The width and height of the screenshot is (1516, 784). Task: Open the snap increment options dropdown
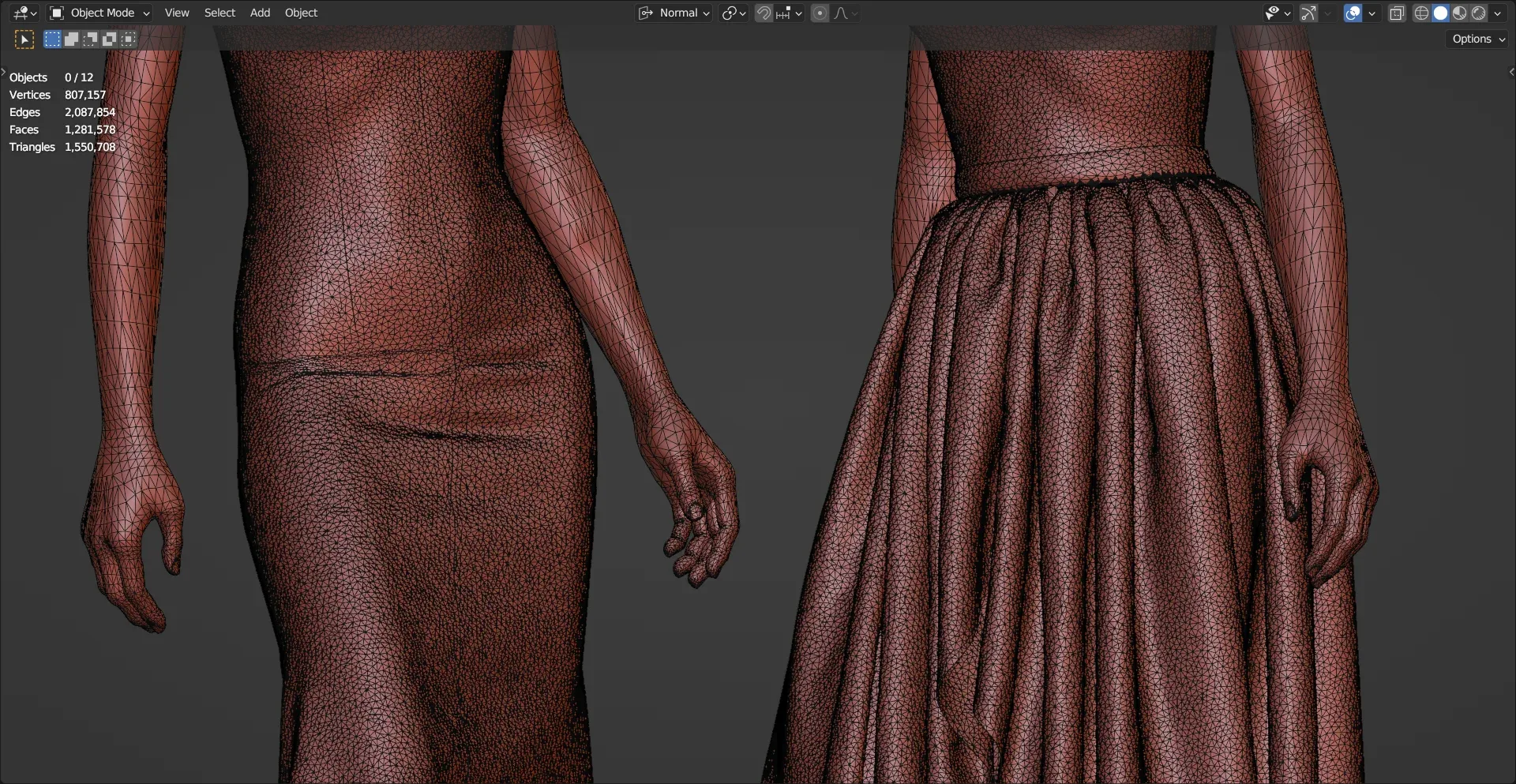tap(789, 13)
